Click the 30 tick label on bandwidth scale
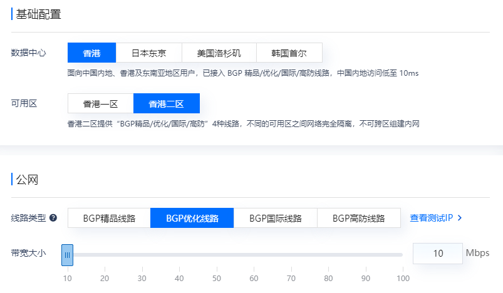Image resolution: width=503 pixels, height=293 pixels. (x=142, y=278)
